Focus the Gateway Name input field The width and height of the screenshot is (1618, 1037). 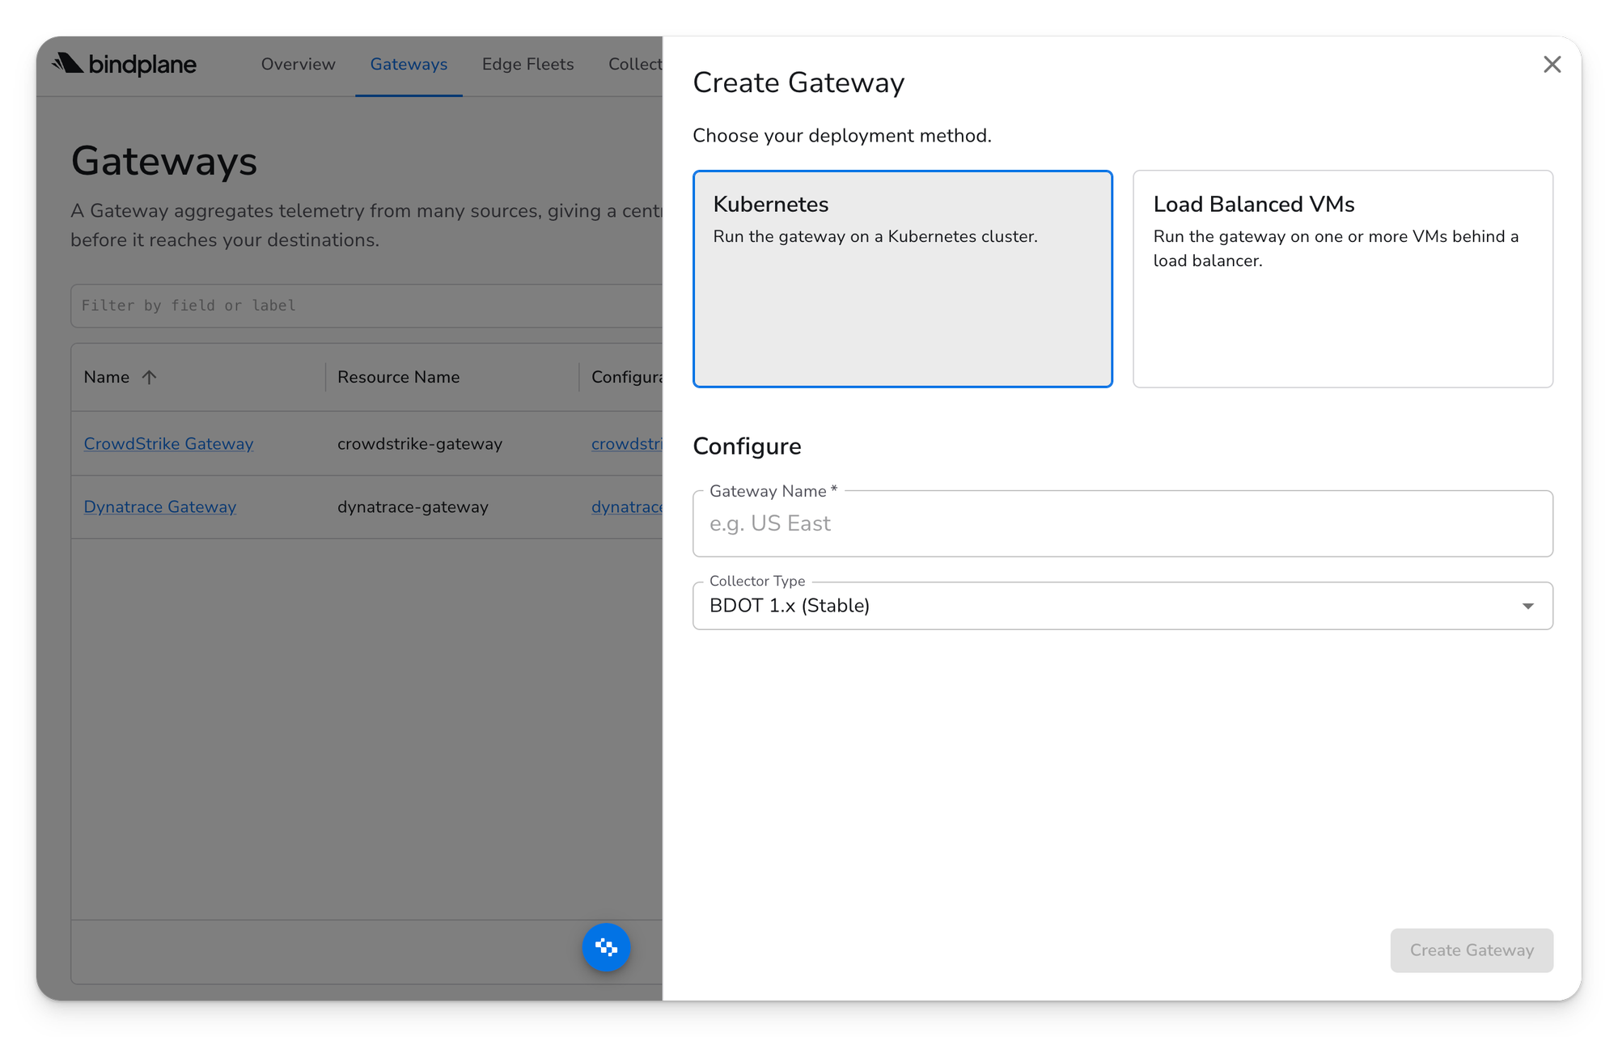point(1123,523)
